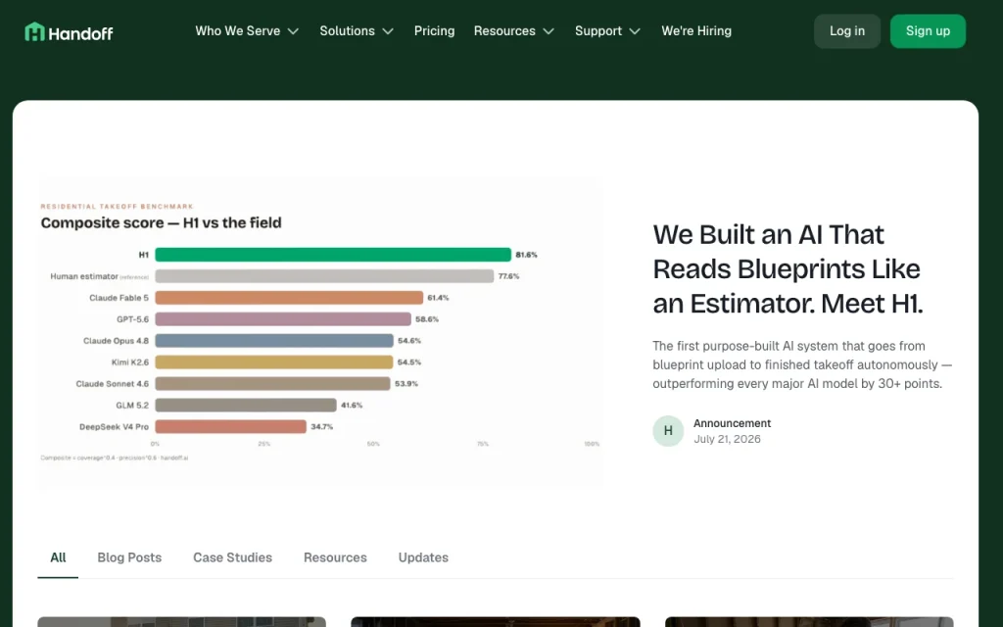Click the Handoff logo icon
Viewport: 1003px width, 627px height.
(x=34, y=31)
